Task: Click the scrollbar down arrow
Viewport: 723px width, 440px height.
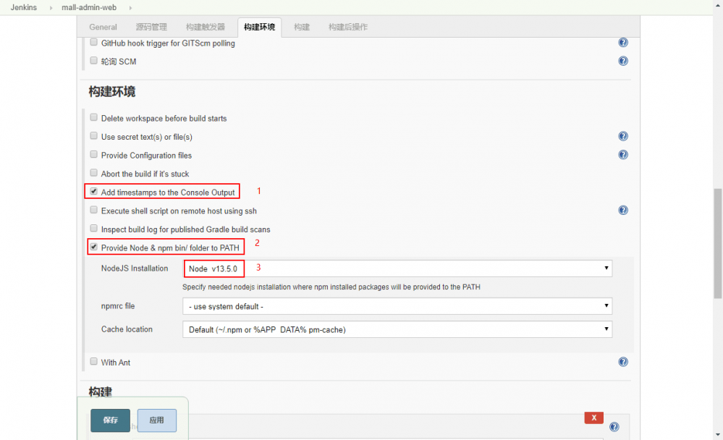Action: [x=718, y=435]
